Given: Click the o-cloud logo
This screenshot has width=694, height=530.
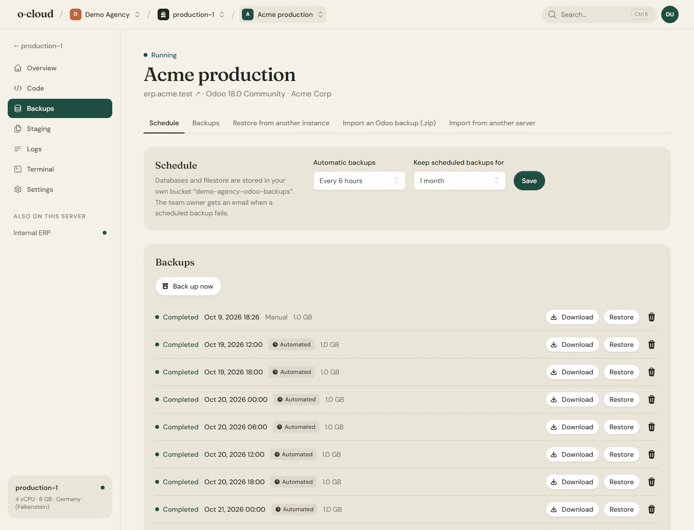Looking at the screenshot, I should [x=35, y=14].
